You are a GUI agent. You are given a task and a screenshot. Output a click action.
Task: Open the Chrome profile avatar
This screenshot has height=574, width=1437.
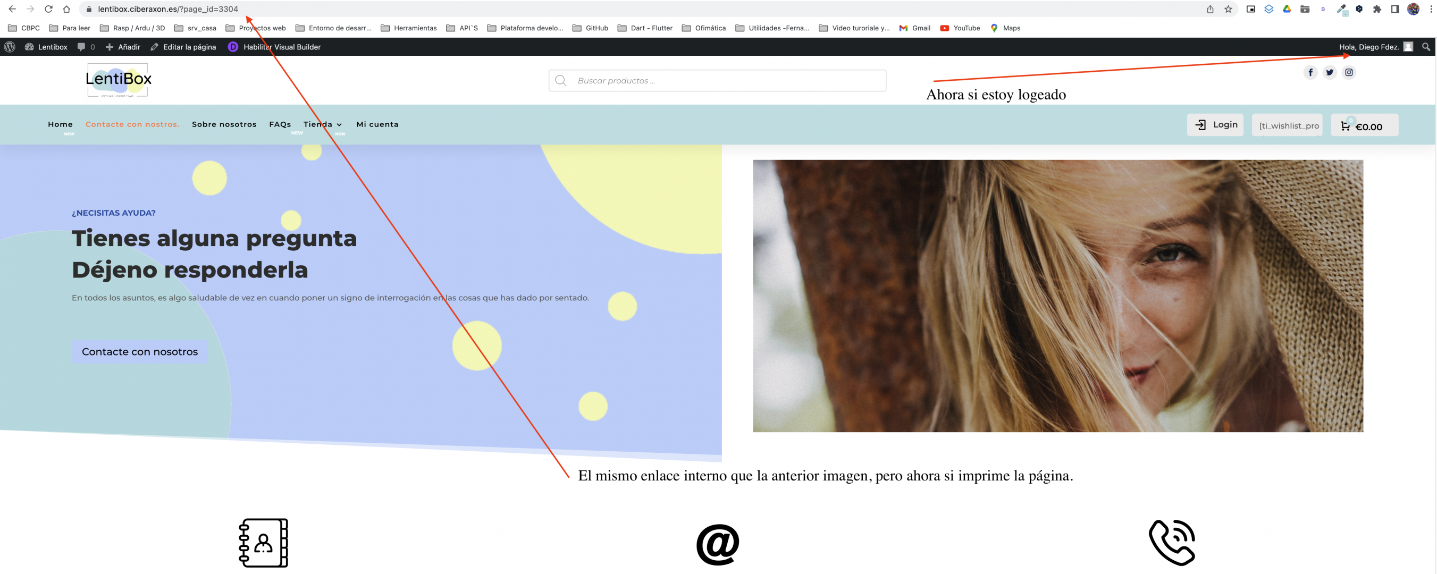(1413, 9)
